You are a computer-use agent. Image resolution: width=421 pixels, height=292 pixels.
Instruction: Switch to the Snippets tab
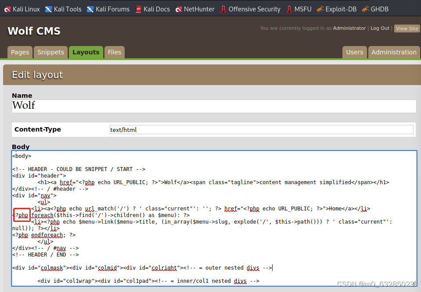[x=50, y=52]
